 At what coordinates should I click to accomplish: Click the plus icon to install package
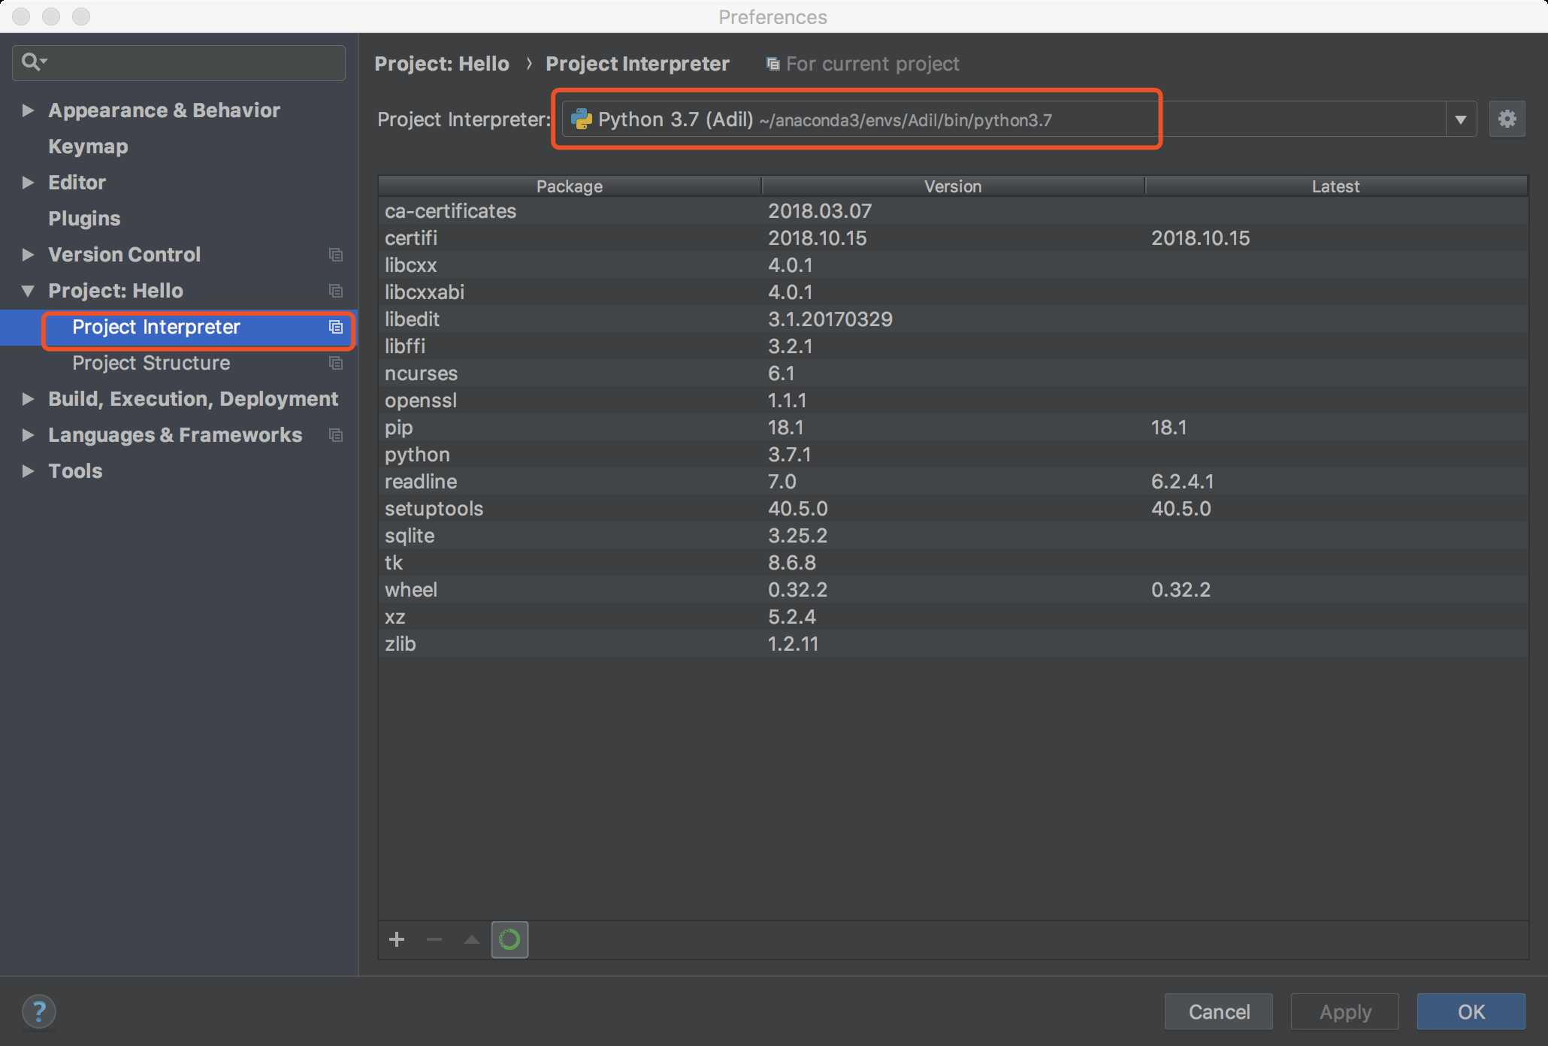(397, 939)
